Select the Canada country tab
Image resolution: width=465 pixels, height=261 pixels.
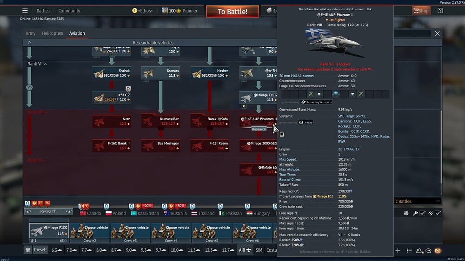click(91, 213)
